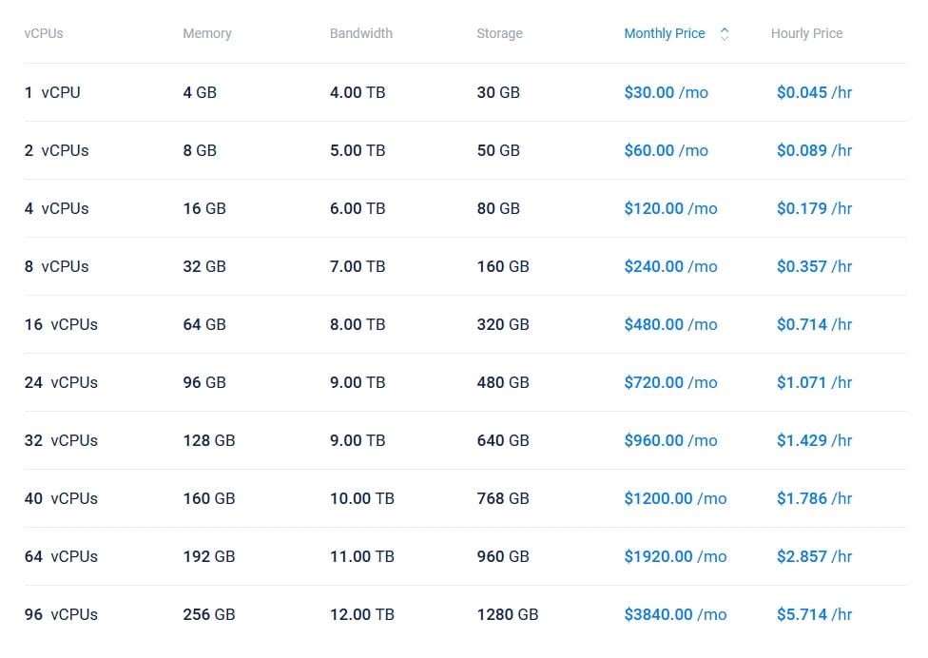Sort by the Monthly Price column header
Image resolution: width=928 pixels, height=658 pixels.
(665, 33)
